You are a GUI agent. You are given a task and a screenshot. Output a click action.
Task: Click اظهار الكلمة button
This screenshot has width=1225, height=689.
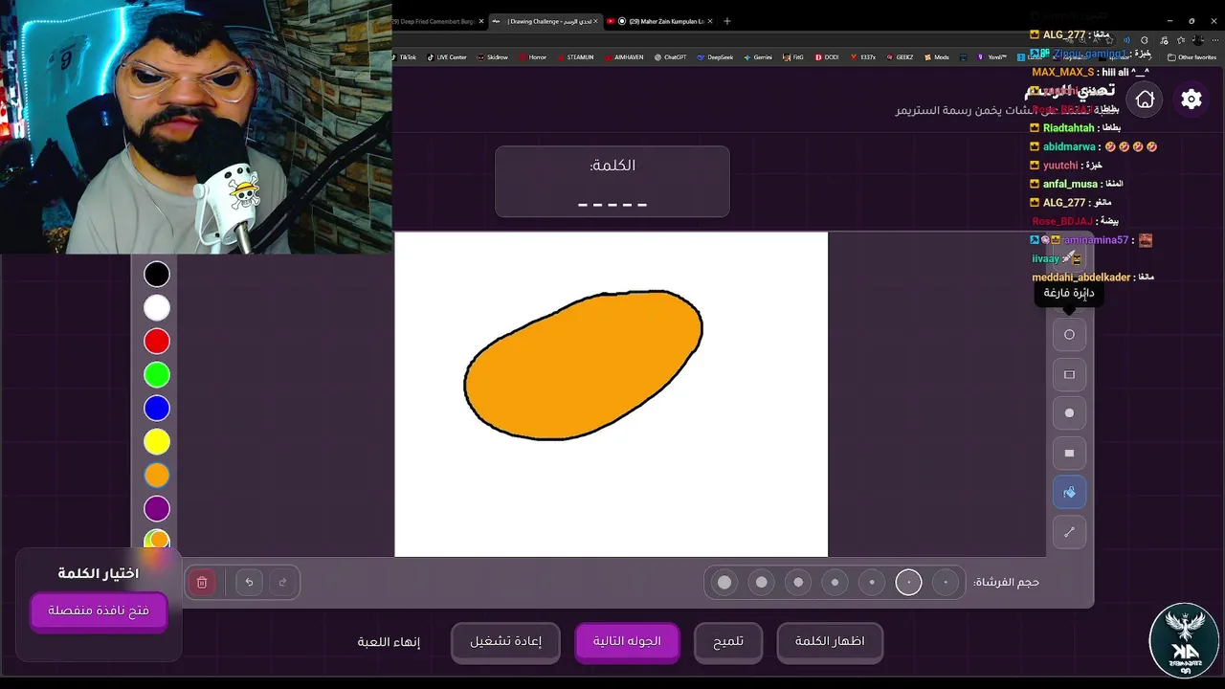click(x=830, y=641)
